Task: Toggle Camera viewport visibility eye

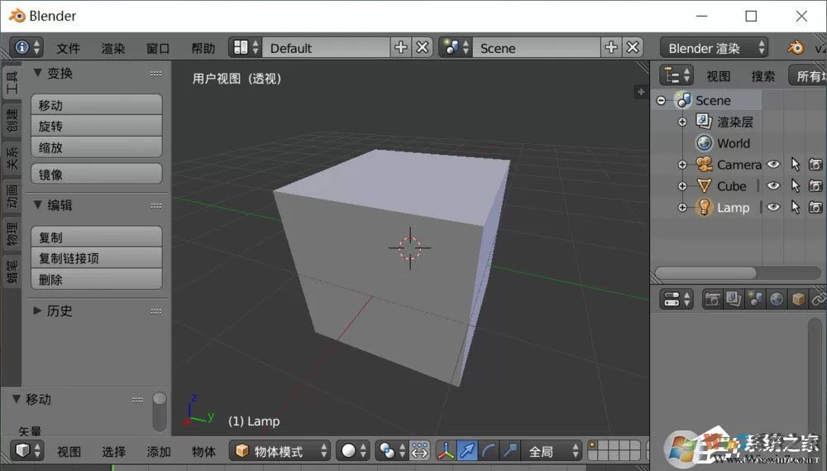Action: 773,164
